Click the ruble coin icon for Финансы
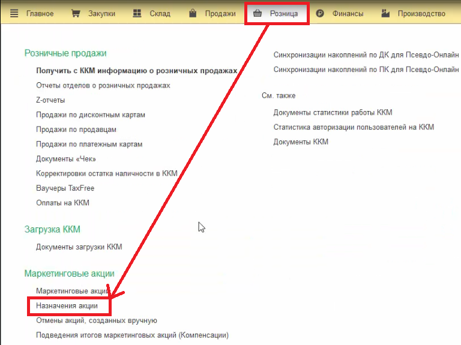Viewport: 461px width, 345px height. (320, 13)
